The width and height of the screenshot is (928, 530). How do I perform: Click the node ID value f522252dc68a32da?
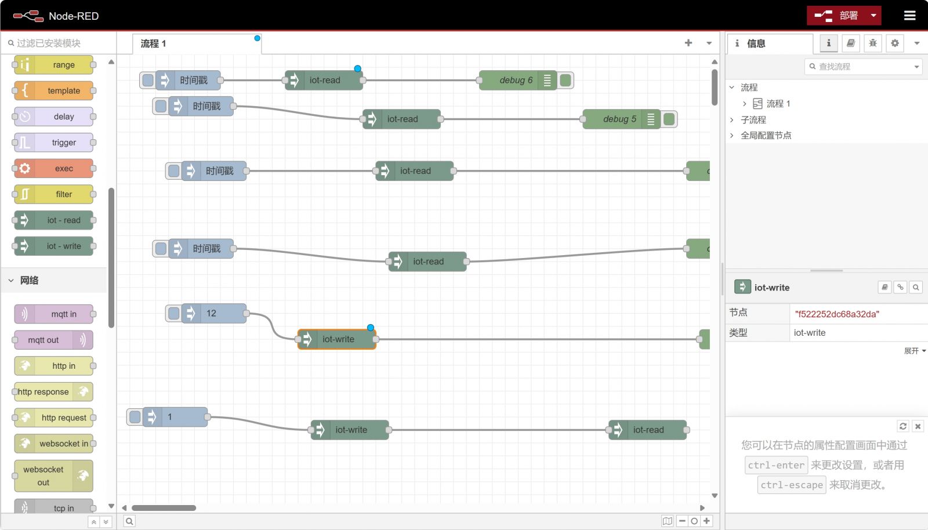tap(837, 314)
